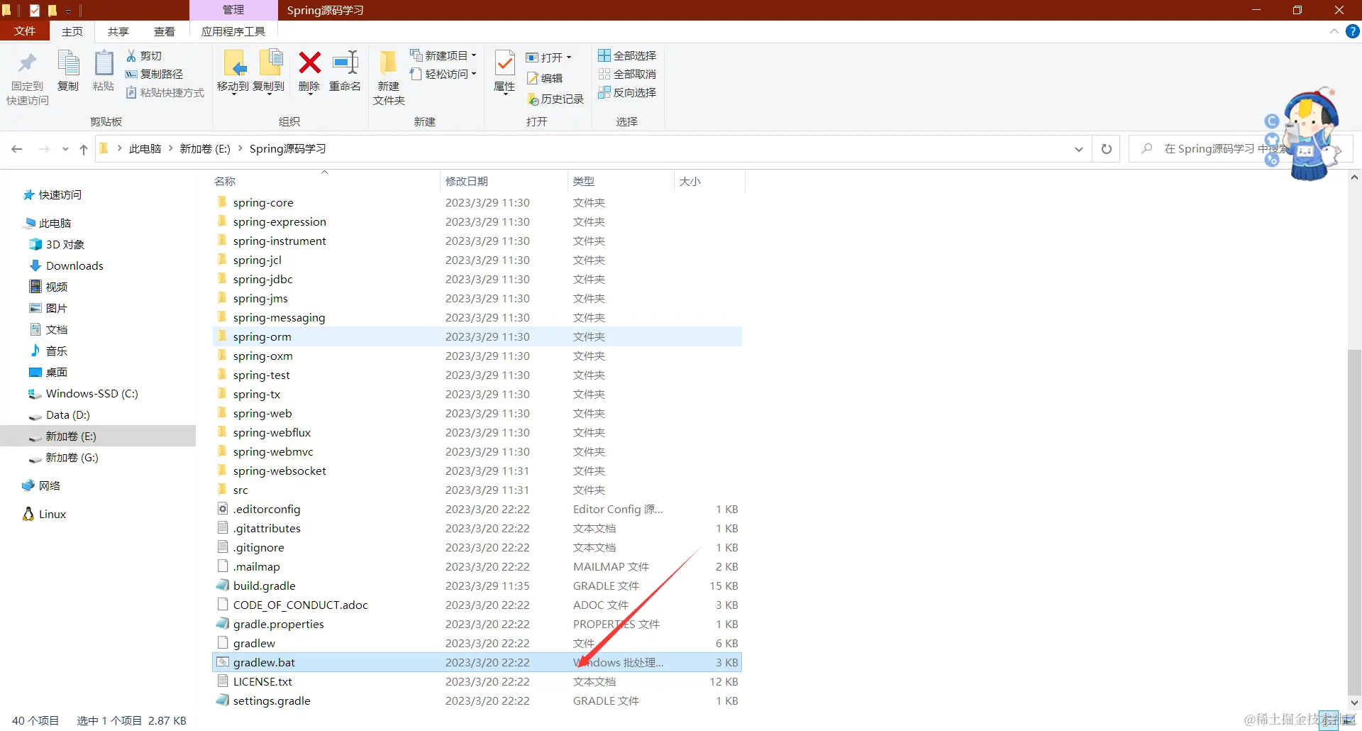Create a New folder (新建文件夹)

389,78
